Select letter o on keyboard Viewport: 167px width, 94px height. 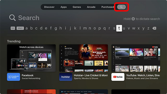(95, 28)
